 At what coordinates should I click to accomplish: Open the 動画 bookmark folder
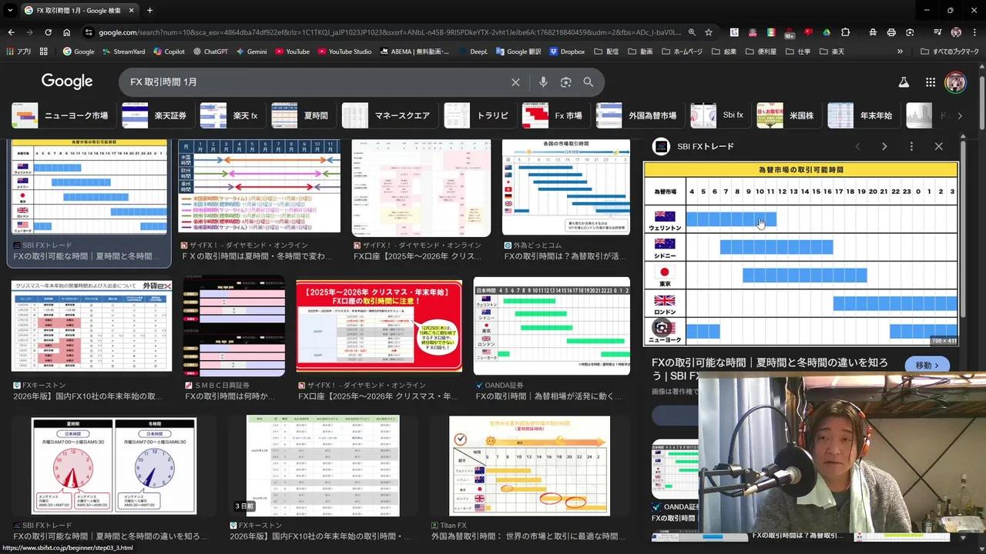640,52
